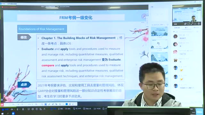Click the 屏幕分享 screen share button
The height and width of the screenshot is (115, 205).
(87, 109)
